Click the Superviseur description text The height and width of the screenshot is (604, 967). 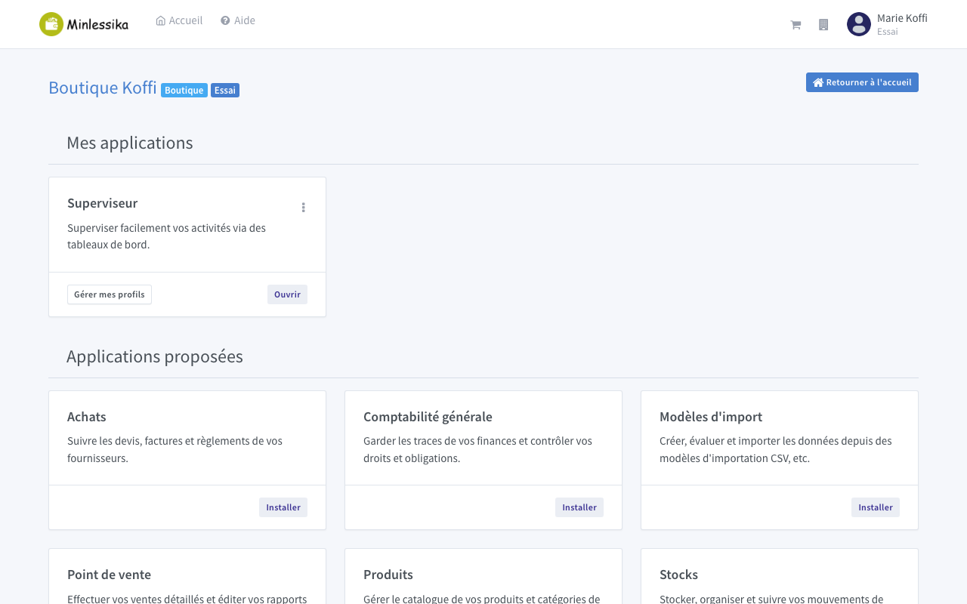(167, 236)
